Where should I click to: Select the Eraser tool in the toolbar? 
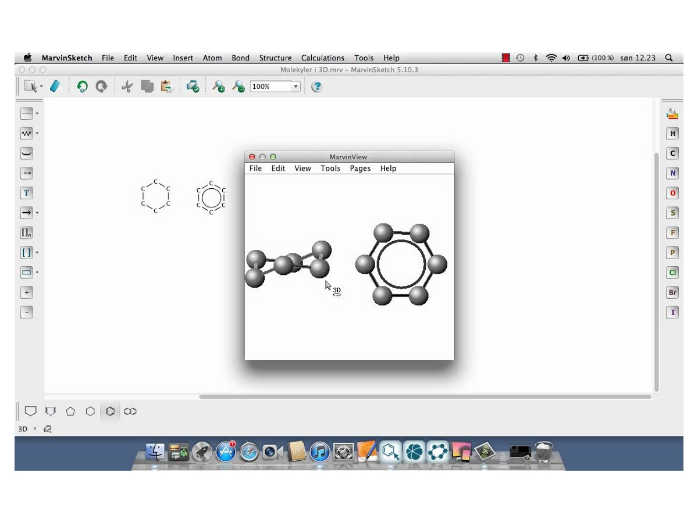tap(55, 87)
